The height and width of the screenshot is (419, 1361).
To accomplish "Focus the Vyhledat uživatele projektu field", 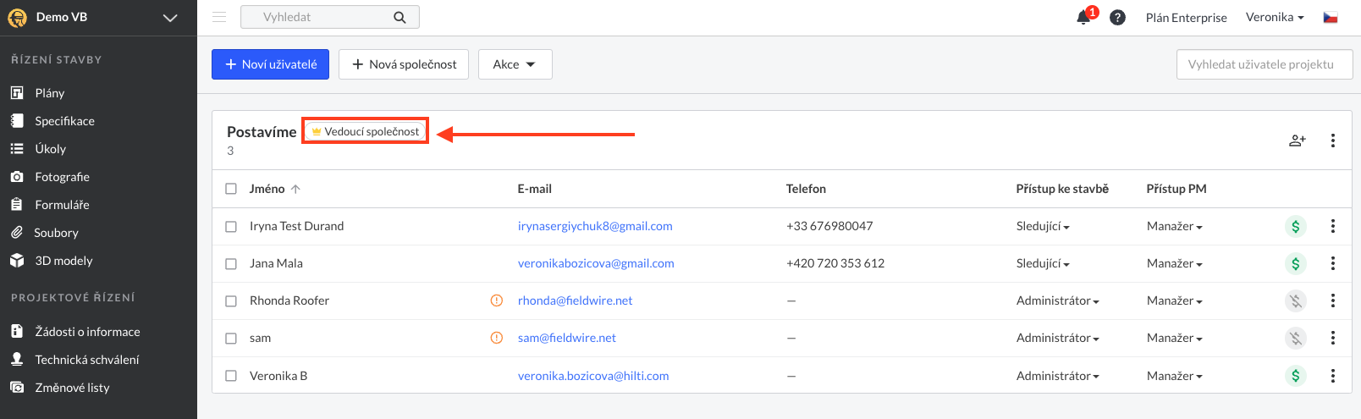I will click(1265, 64).
